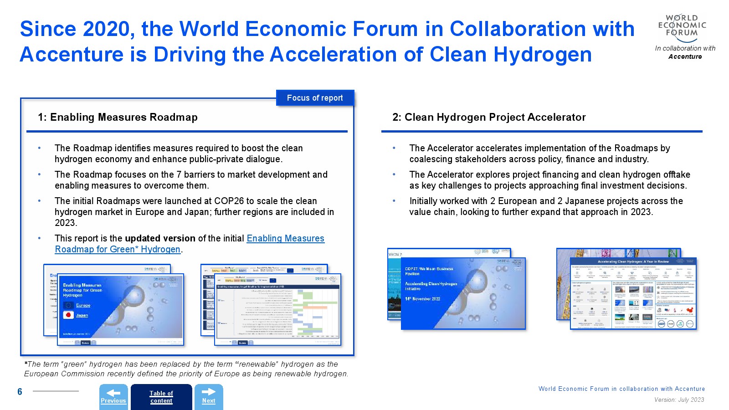729x410 pixels.
Task: Open the Enabling Measures Roadmap cover thumbnail
Action: click(120, 310)
